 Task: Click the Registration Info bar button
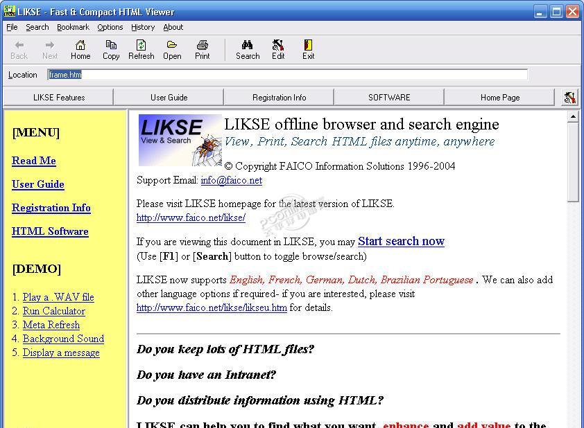click(279, 98)
